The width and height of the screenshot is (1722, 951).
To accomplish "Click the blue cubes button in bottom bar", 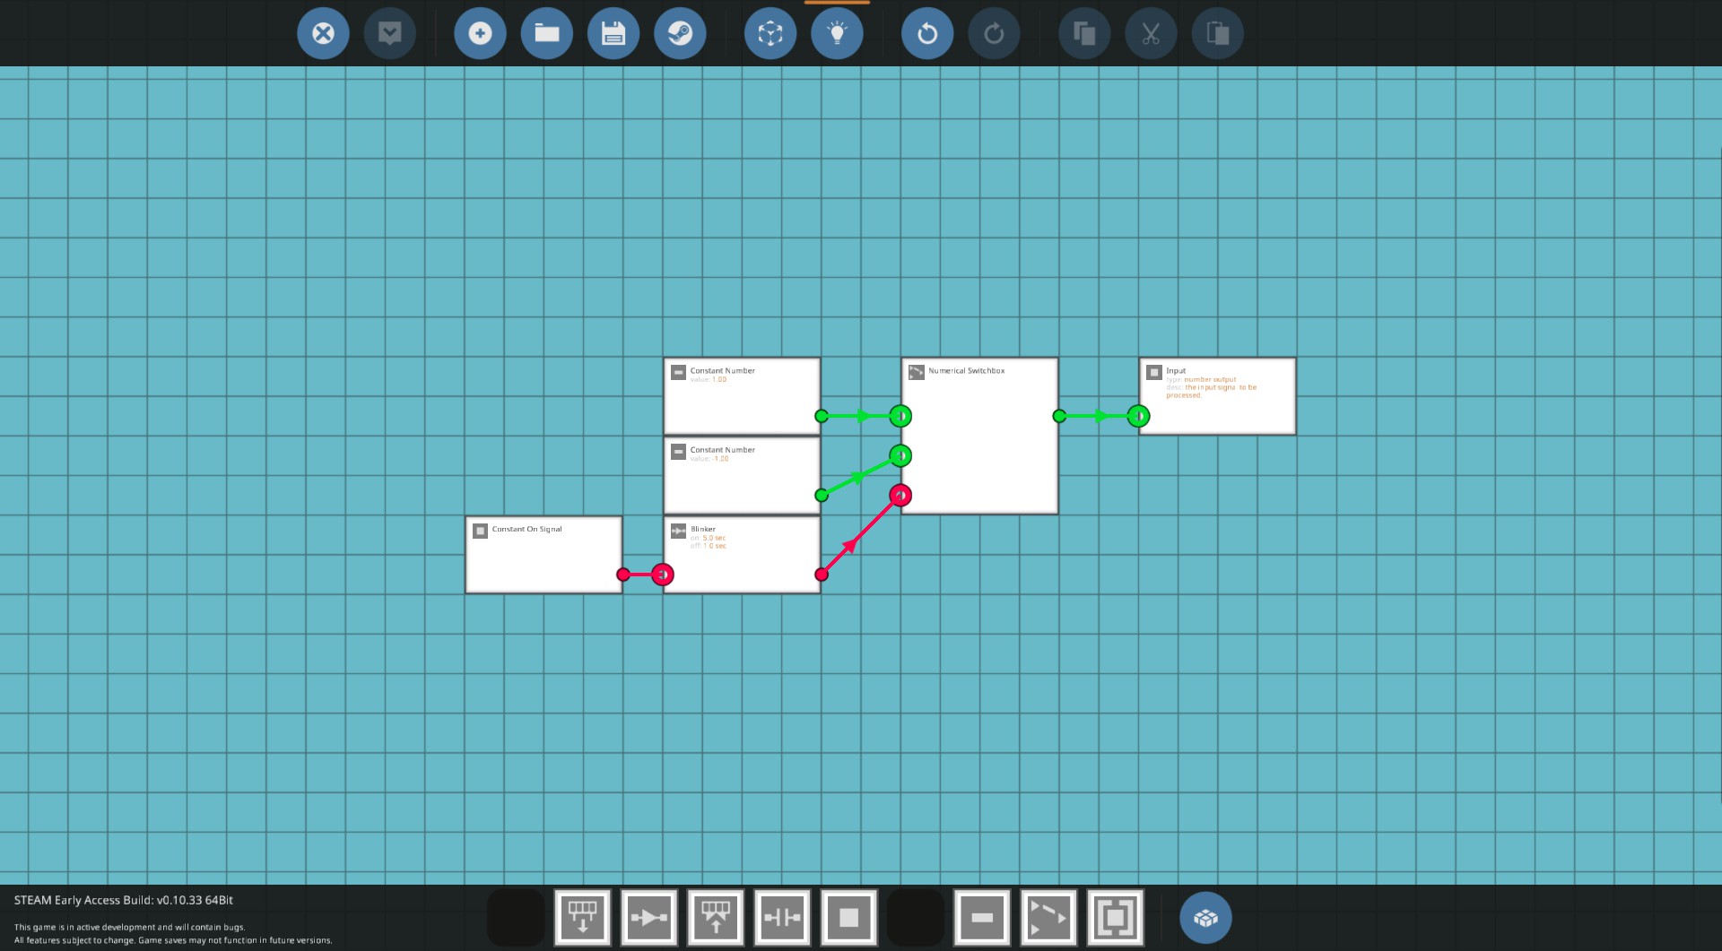I will tap(1205, 917).
